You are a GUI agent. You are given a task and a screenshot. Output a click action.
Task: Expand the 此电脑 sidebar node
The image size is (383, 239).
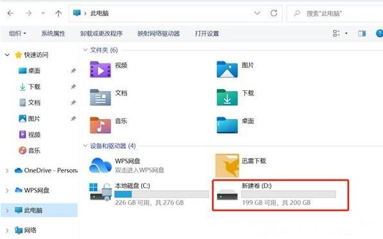pos(7,210)
